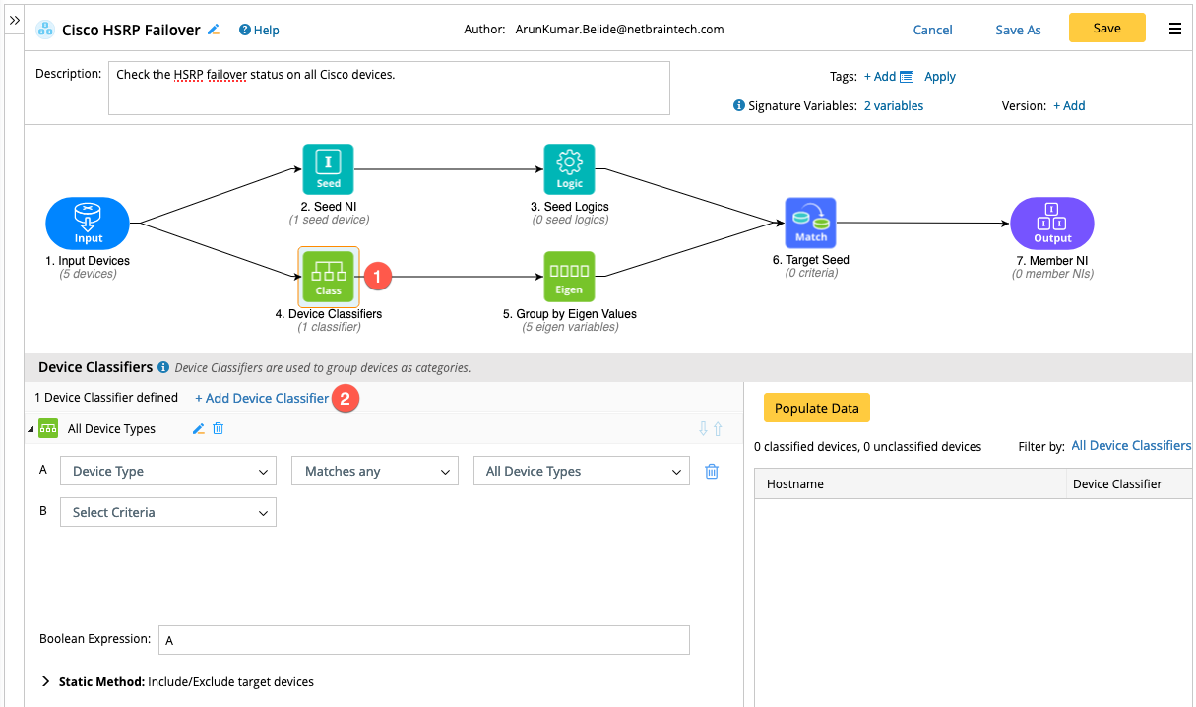Click the "1. Input Devices" label
1196x707 pixels.
pos(88,261)
